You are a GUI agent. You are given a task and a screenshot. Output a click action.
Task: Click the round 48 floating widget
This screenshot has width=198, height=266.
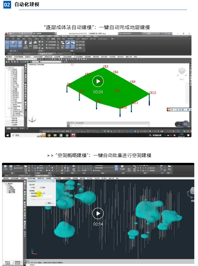pyautogui.click(x=186, y=124)
